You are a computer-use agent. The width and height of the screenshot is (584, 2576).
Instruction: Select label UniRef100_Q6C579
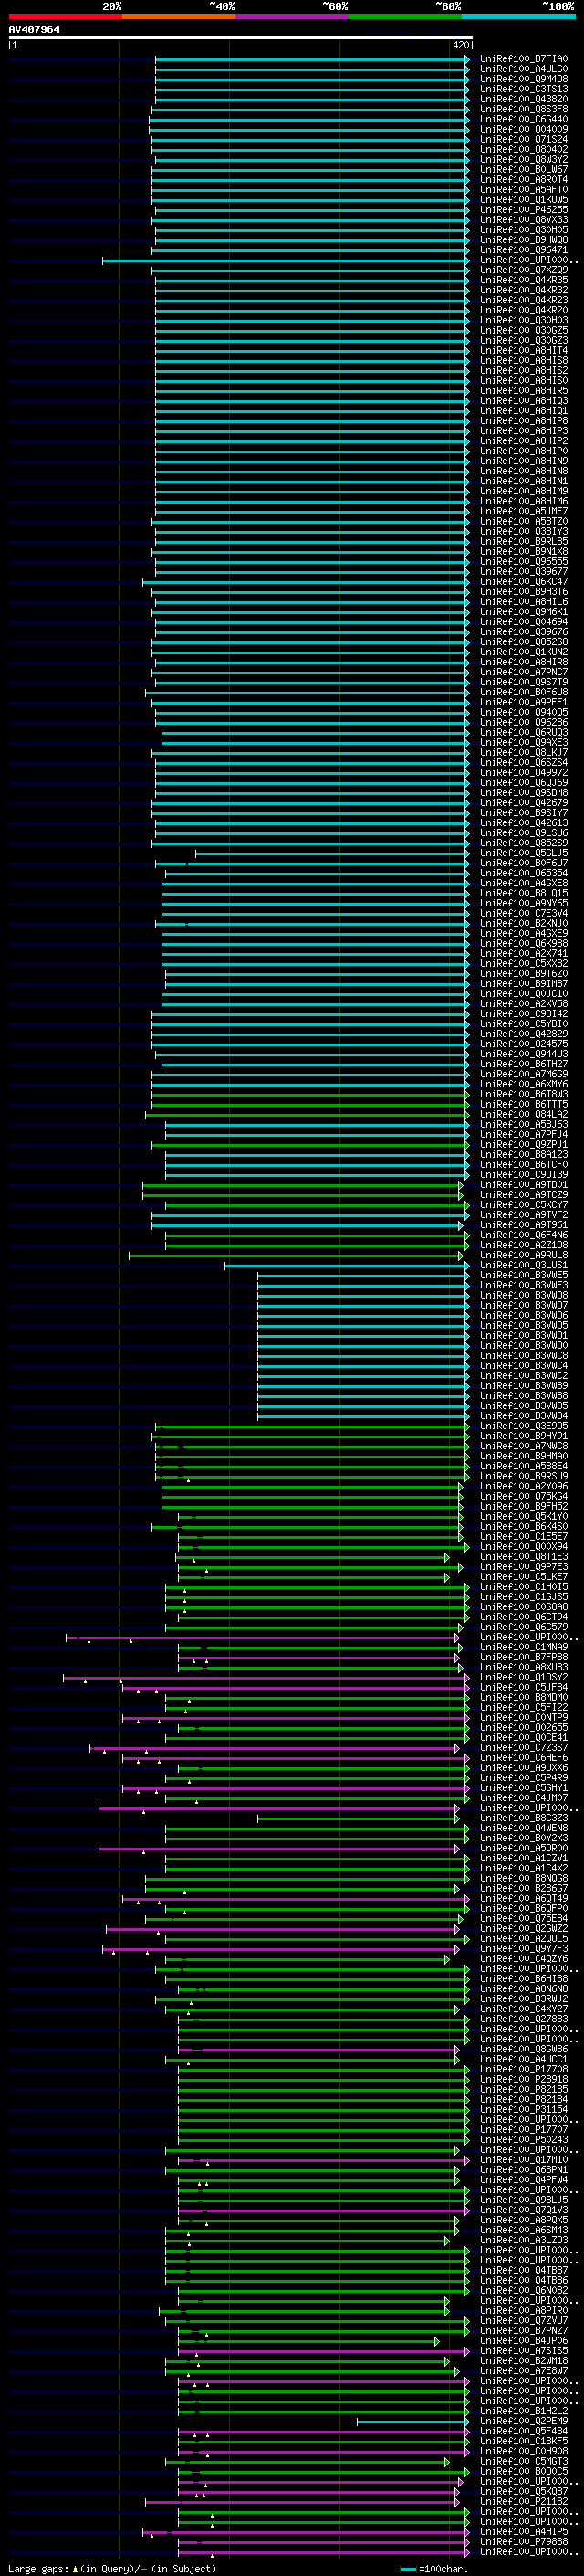(524, 1627)
